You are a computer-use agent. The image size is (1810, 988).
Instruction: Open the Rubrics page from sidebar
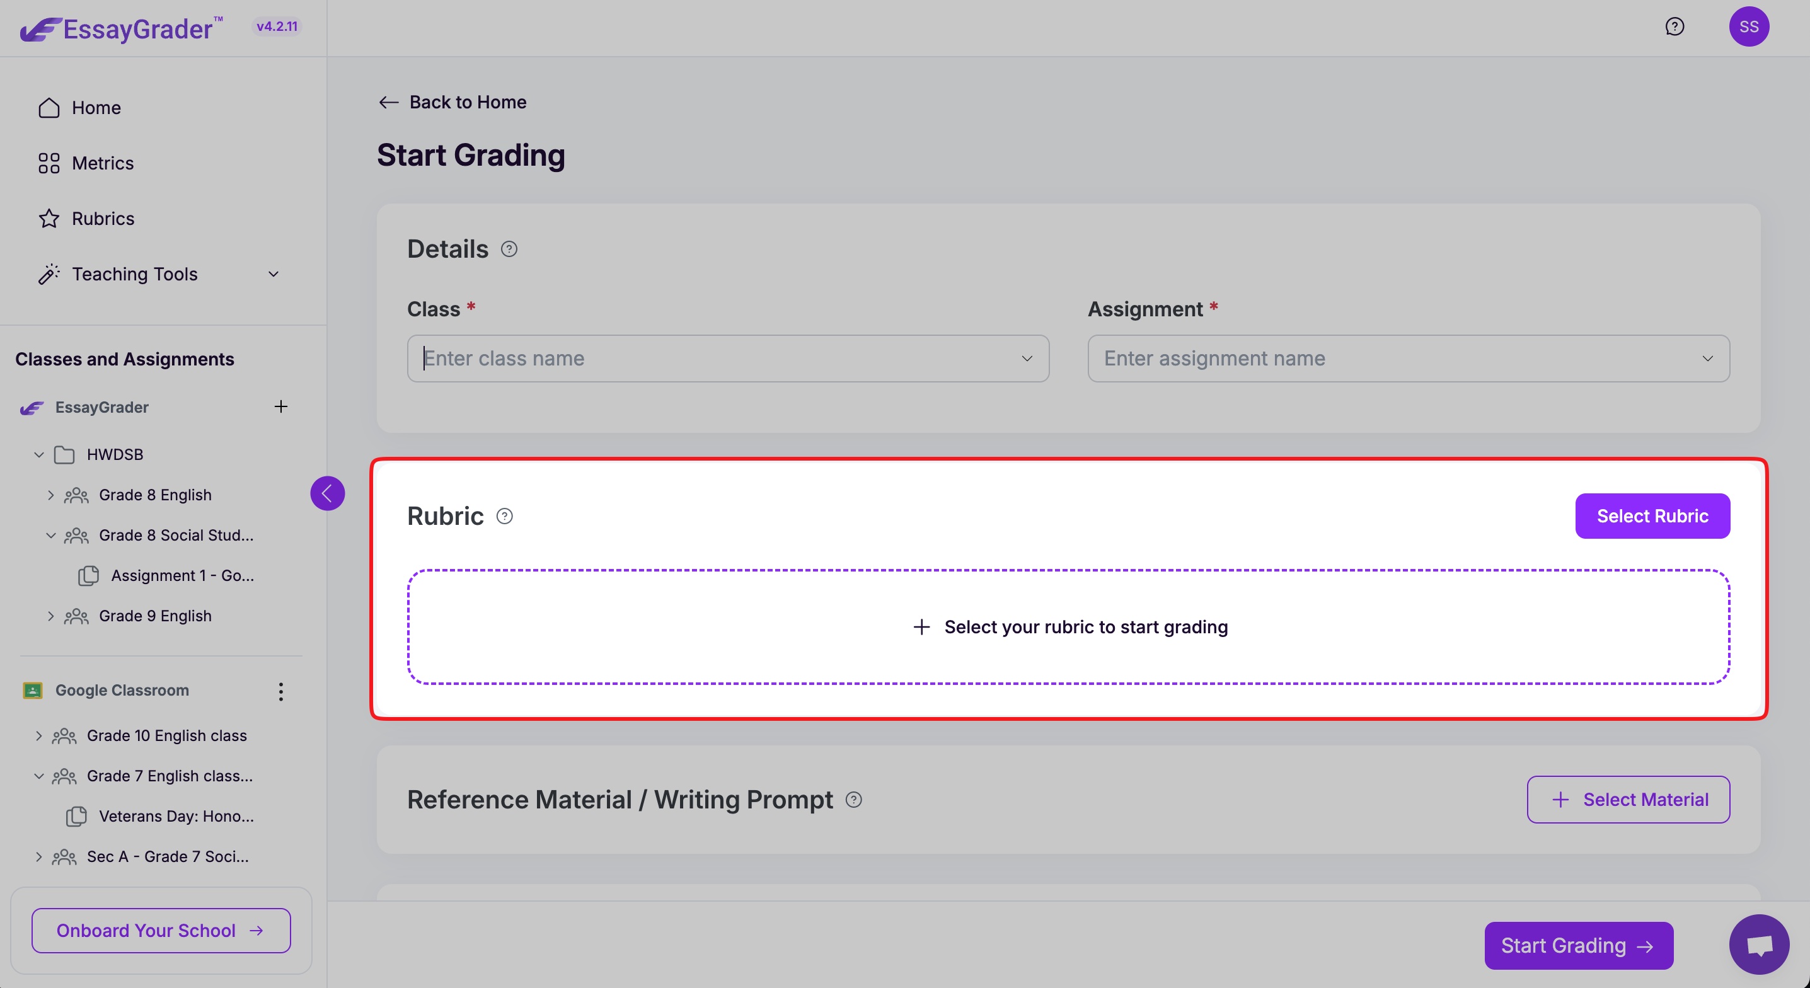[x=103, y=219]
